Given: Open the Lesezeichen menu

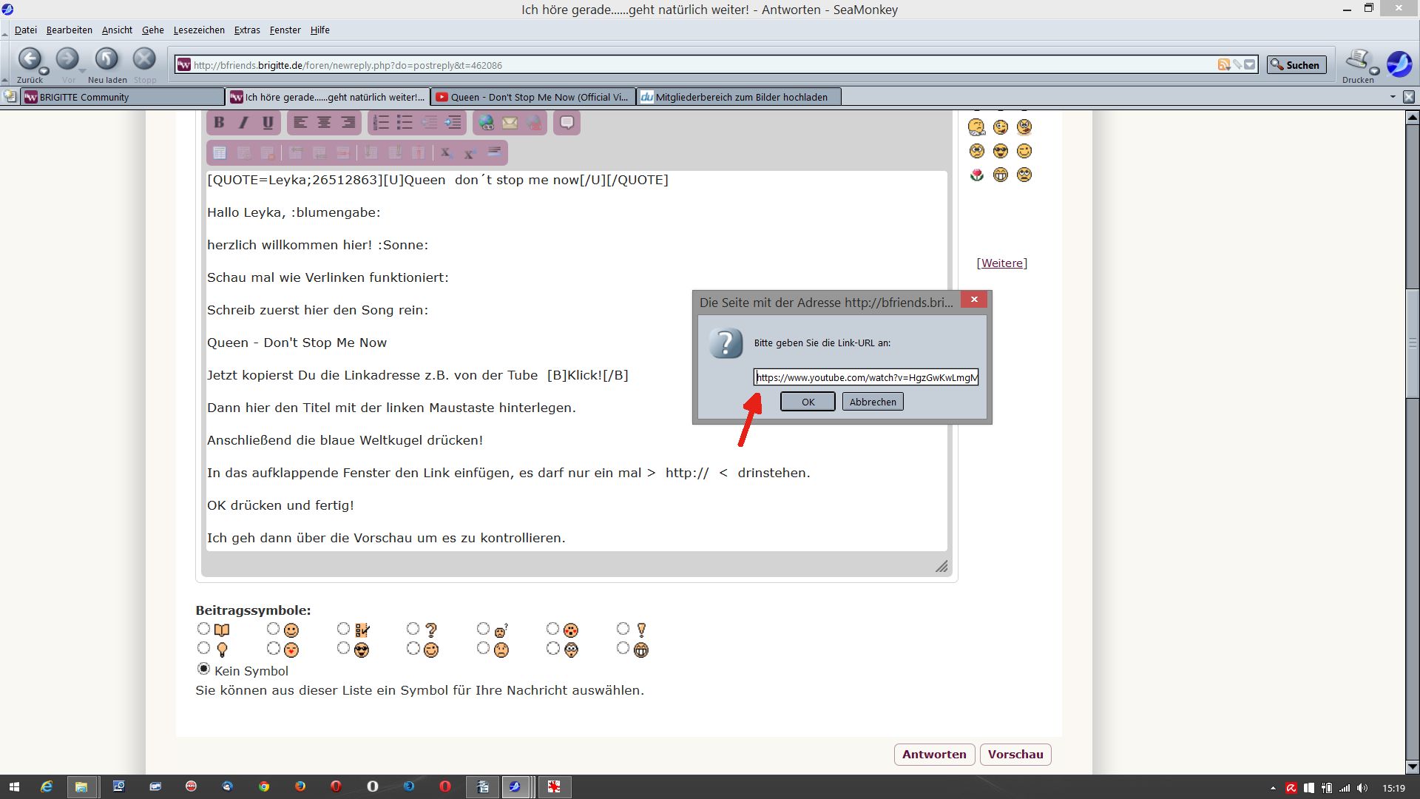Looking at the screenshot, I should (x=199, y=30).
